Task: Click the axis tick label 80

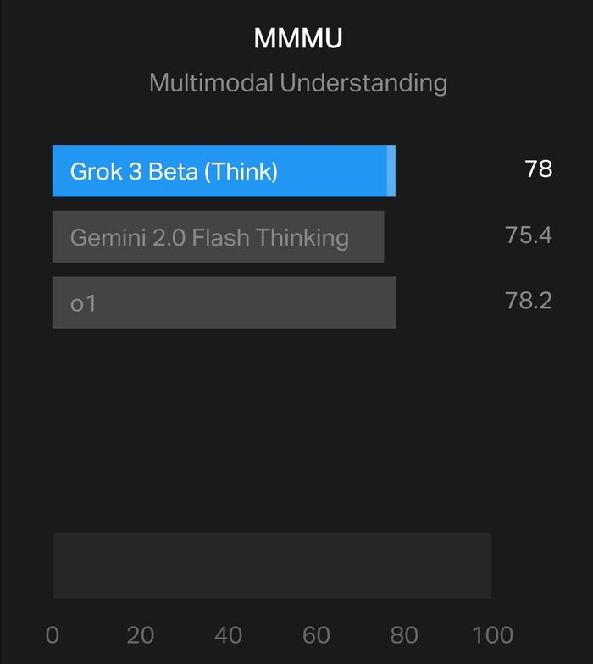Action: tap(404, 635)
